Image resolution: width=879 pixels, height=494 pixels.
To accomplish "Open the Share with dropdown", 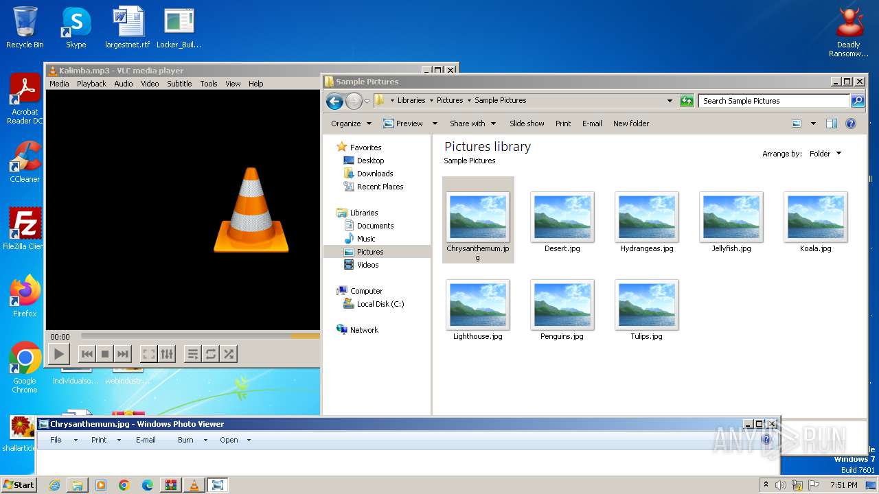I will [472, 123].
